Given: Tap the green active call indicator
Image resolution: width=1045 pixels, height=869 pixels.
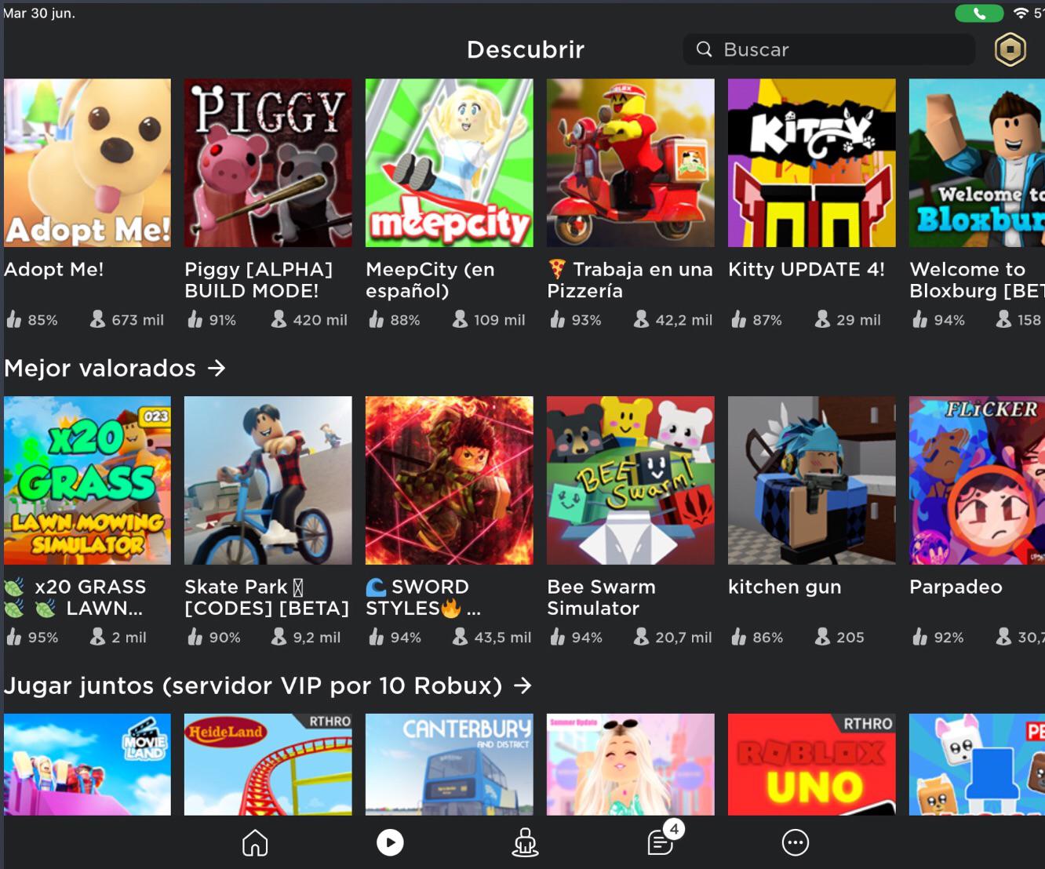Looking at the screenshot, I should (x=978, y=13).
